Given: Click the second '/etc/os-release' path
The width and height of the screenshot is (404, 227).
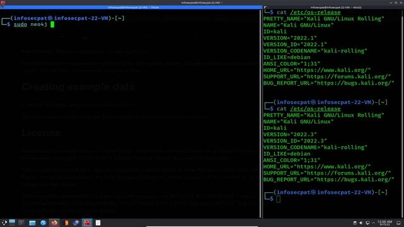Looking at the screenshot, I should (316, 109).
